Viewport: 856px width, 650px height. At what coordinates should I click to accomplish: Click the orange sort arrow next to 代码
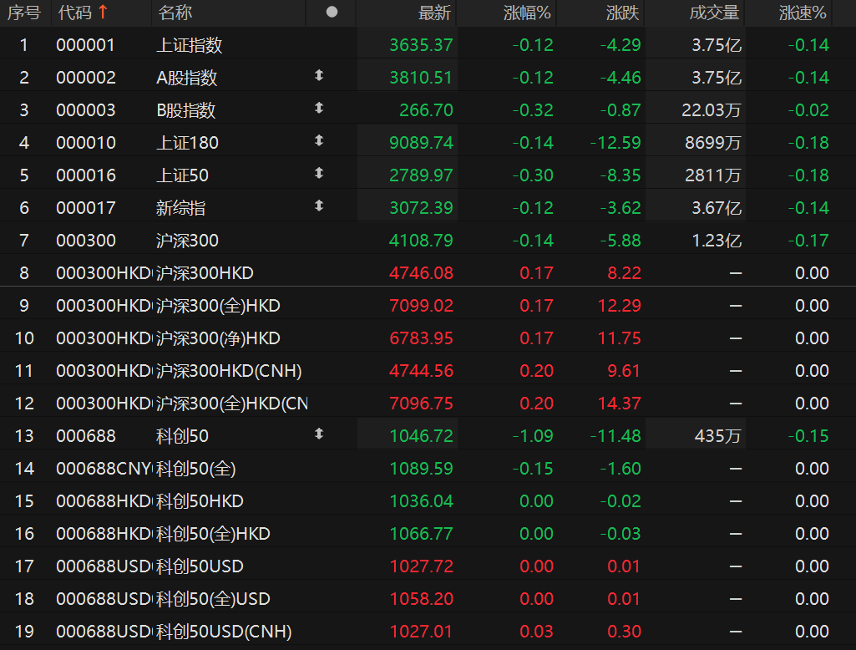click(x=103, y=13)
